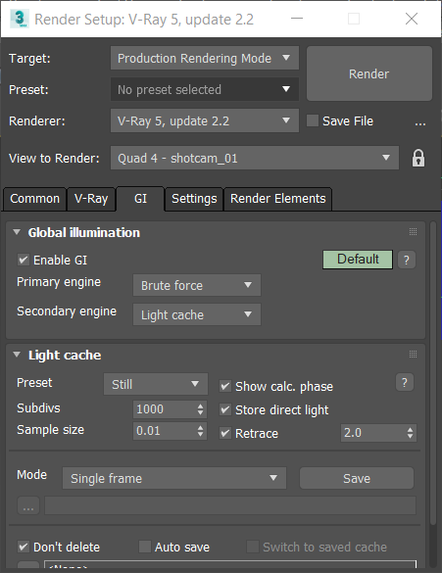
Task: Click the lock icon beside View to Render
Action: (418, 159)
